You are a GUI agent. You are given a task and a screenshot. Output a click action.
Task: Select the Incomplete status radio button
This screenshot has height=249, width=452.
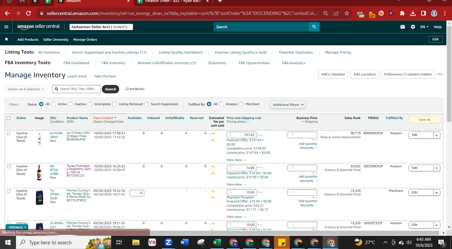click(90, 104)
